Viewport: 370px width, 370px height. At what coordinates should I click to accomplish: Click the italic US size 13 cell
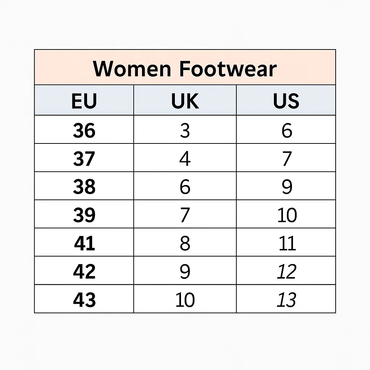coord(287,299)
